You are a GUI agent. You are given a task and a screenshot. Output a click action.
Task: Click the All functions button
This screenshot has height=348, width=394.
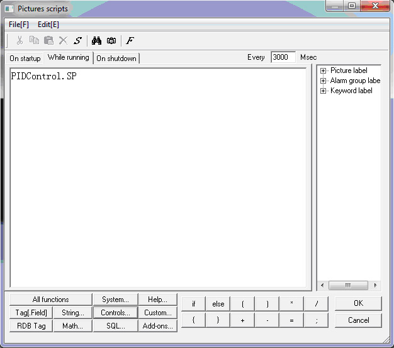[50, 300]
